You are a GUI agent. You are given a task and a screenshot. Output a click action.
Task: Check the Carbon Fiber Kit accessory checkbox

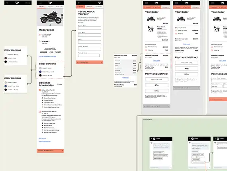[x=40, y=90]
